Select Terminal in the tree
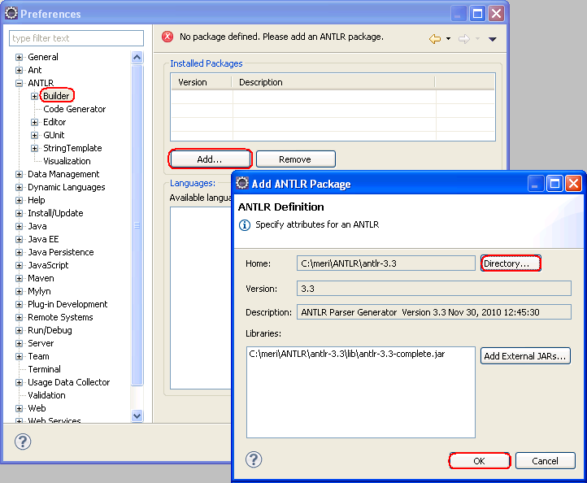Image resolution: width=587 pixels, height=483 pixels. 44,369
